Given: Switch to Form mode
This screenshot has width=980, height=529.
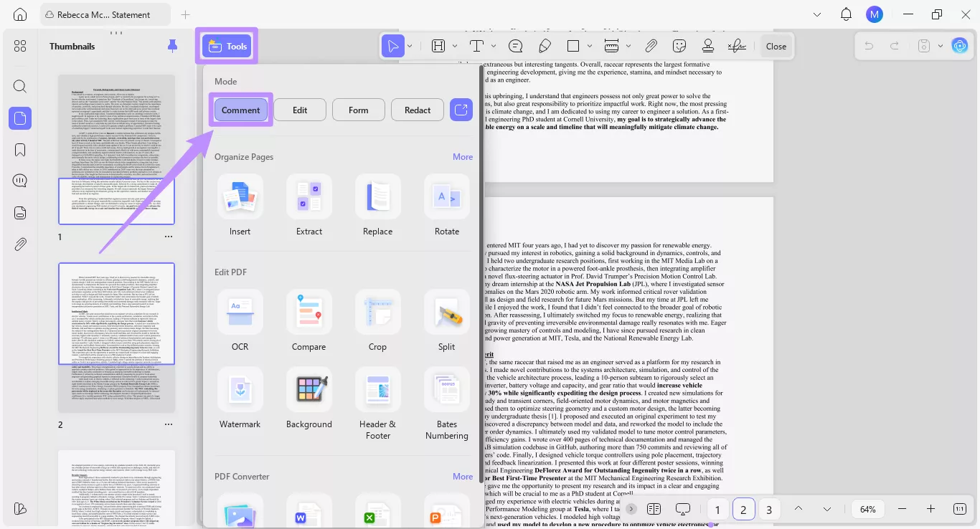Looking at the screenshot, I should 359,110.
